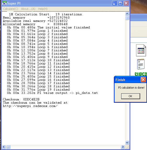Click the Super PI title bar icon
Image resolution: width=147 pixels, height=150 pixels.
[4, 3]
